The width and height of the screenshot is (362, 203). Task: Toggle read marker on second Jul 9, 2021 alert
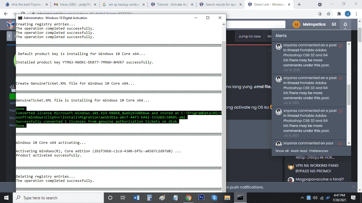click(x=341, y=111)
